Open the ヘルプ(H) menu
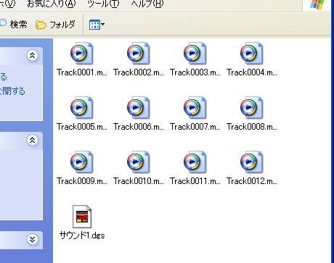334x263 pixels. pyautogui.click(x=147, y=4)
